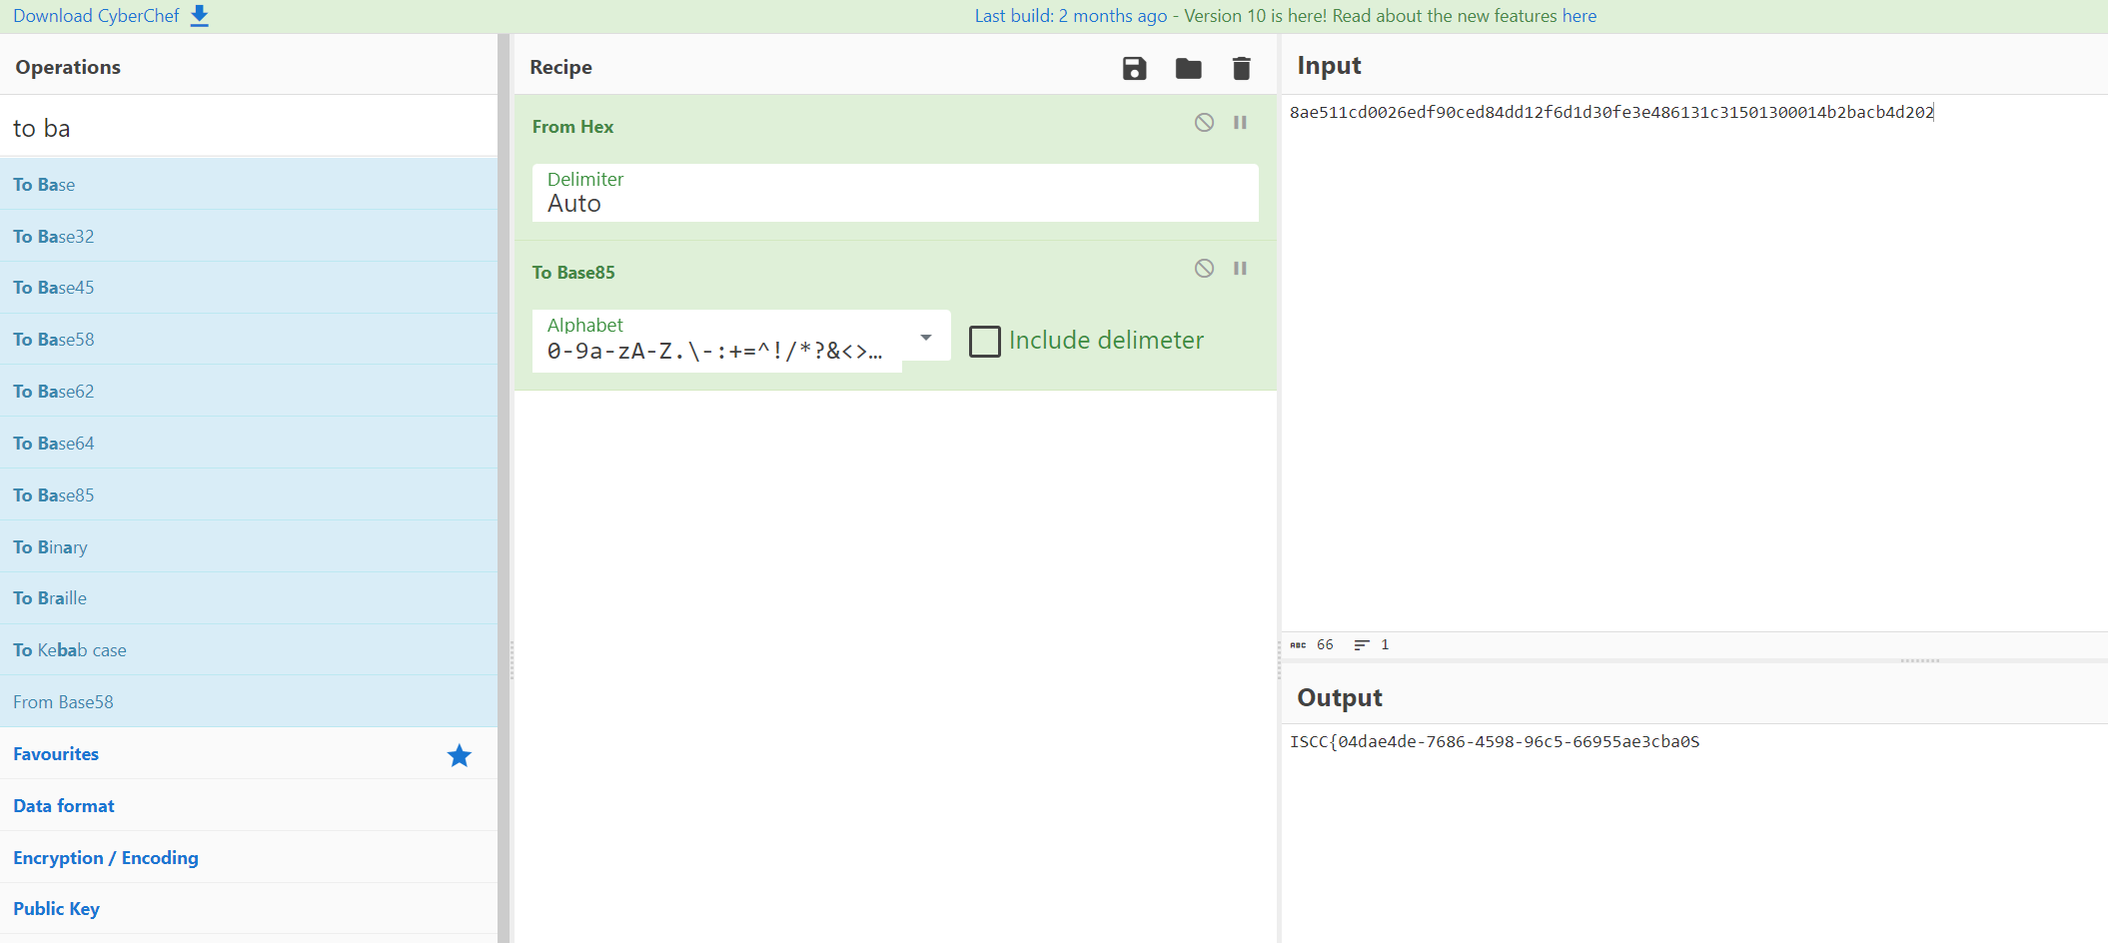2108x943 pixels.
Task: Click the Output ISCC flag text
Action: 1495,741
